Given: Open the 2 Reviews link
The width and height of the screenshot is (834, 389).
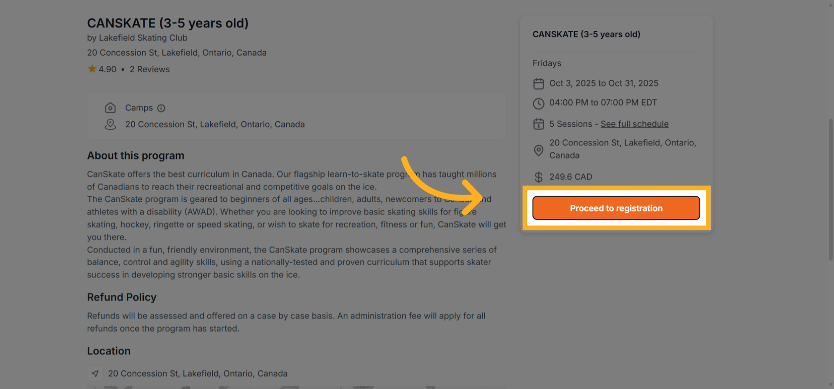Looking at the screenshot, I should coord(149,69).
